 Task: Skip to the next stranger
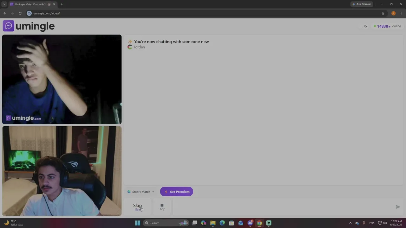pos(138,207)
